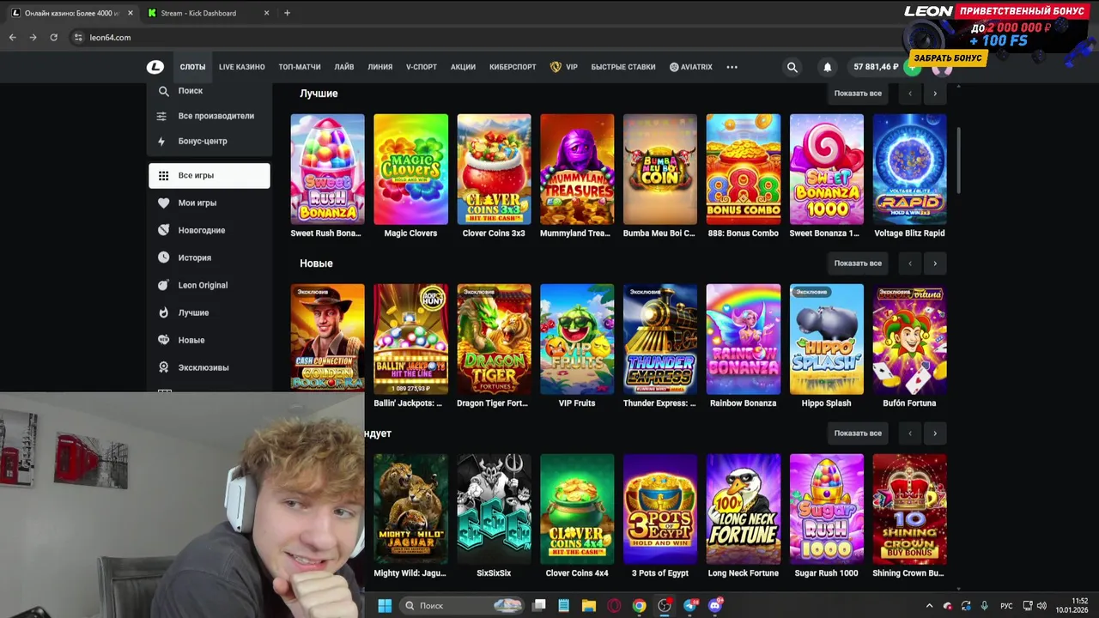Open File Explorer from the taskbar

click(588, 605)
